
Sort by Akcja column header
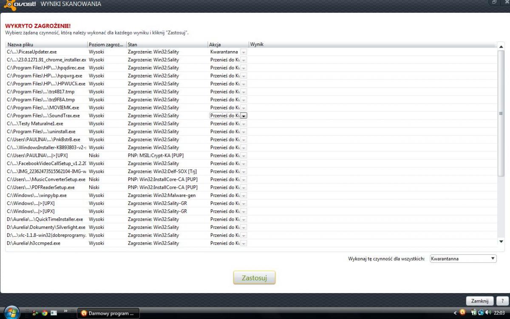coord(228,44)
